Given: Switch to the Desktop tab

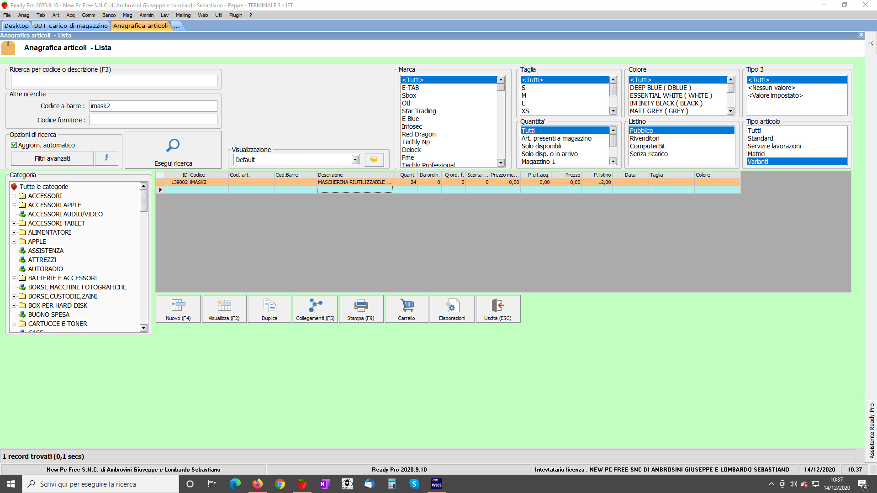Looking at the screenshot, I should coord(16,26).
